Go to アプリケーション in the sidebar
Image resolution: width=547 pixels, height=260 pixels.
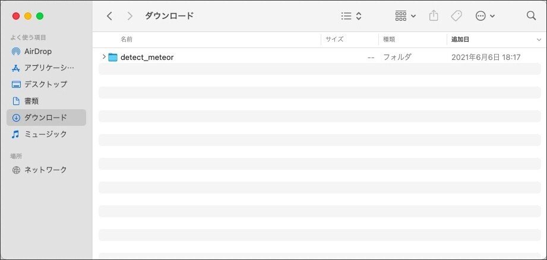coord(49,68)
